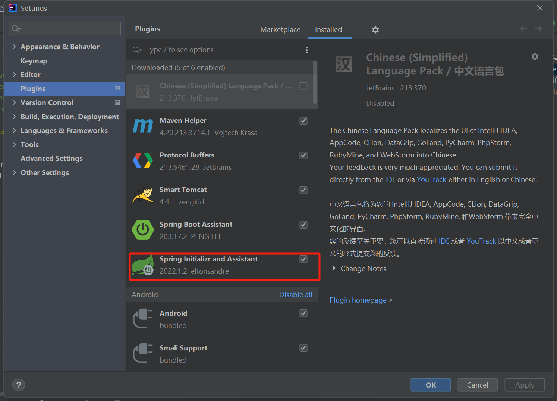
Task: Uncheck the Smali Support plugin
Action: click(303, 348)
